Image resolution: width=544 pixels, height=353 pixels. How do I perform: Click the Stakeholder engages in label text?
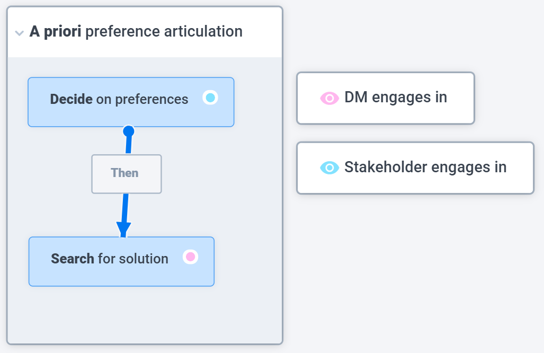click(x=425, y=167)
